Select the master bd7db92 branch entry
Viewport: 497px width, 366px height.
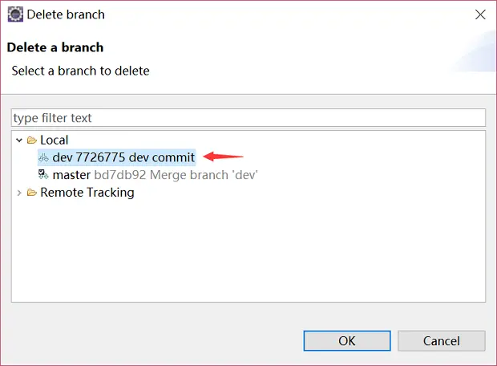[148, 175]
